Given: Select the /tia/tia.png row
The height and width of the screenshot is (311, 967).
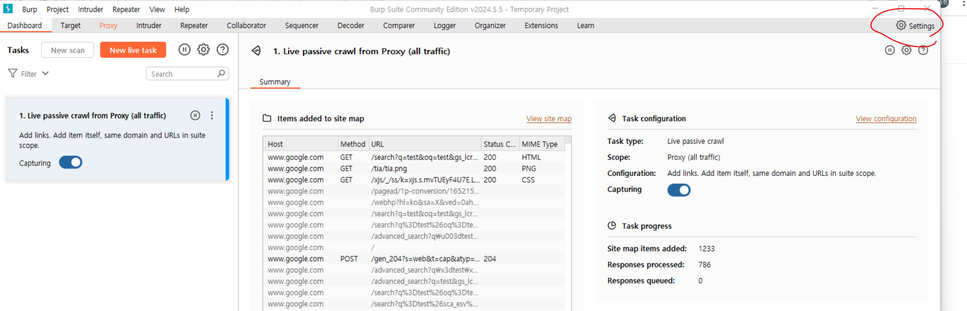Looking at the screenshot, I should tap(414, 168).
